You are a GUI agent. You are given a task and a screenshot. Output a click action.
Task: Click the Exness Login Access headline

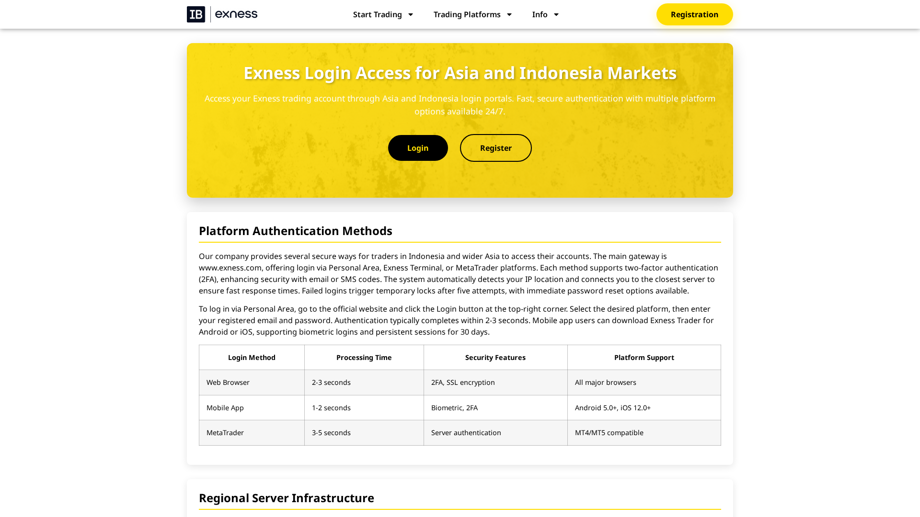[x=460, y=73]
